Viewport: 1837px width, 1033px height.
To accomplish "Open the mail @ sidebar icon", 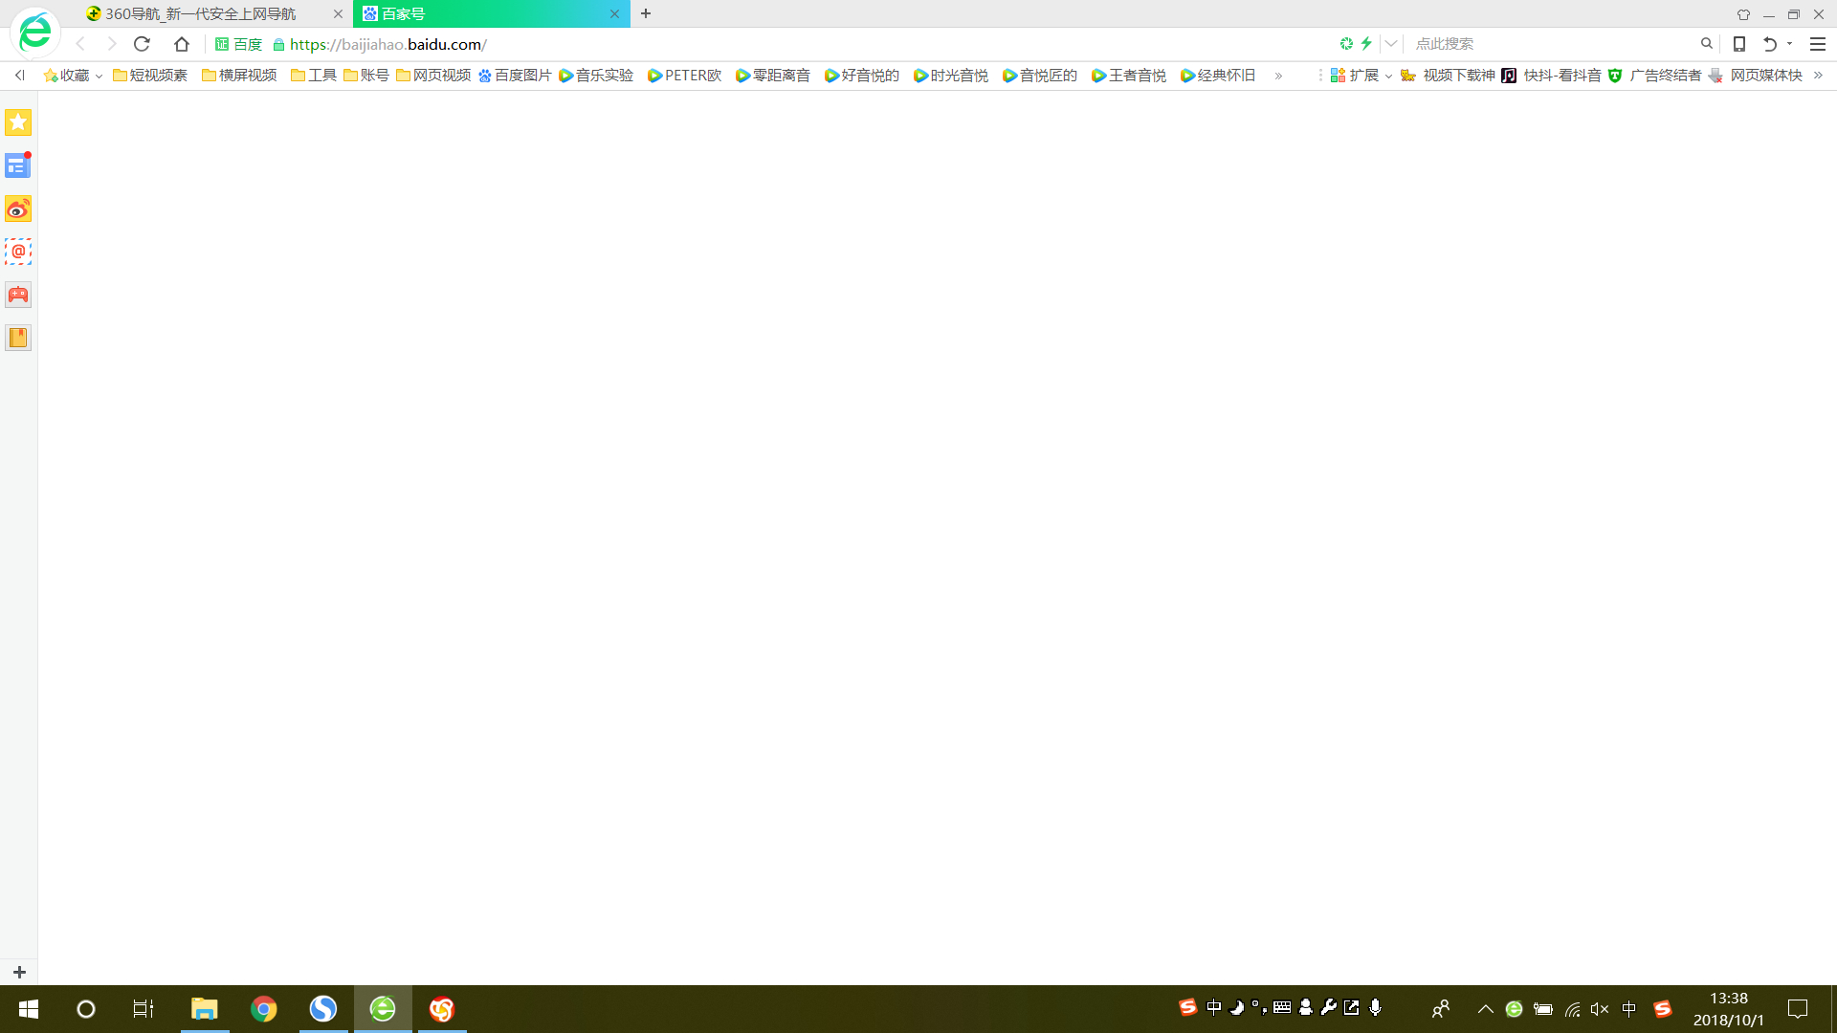I will coord(18,252).
